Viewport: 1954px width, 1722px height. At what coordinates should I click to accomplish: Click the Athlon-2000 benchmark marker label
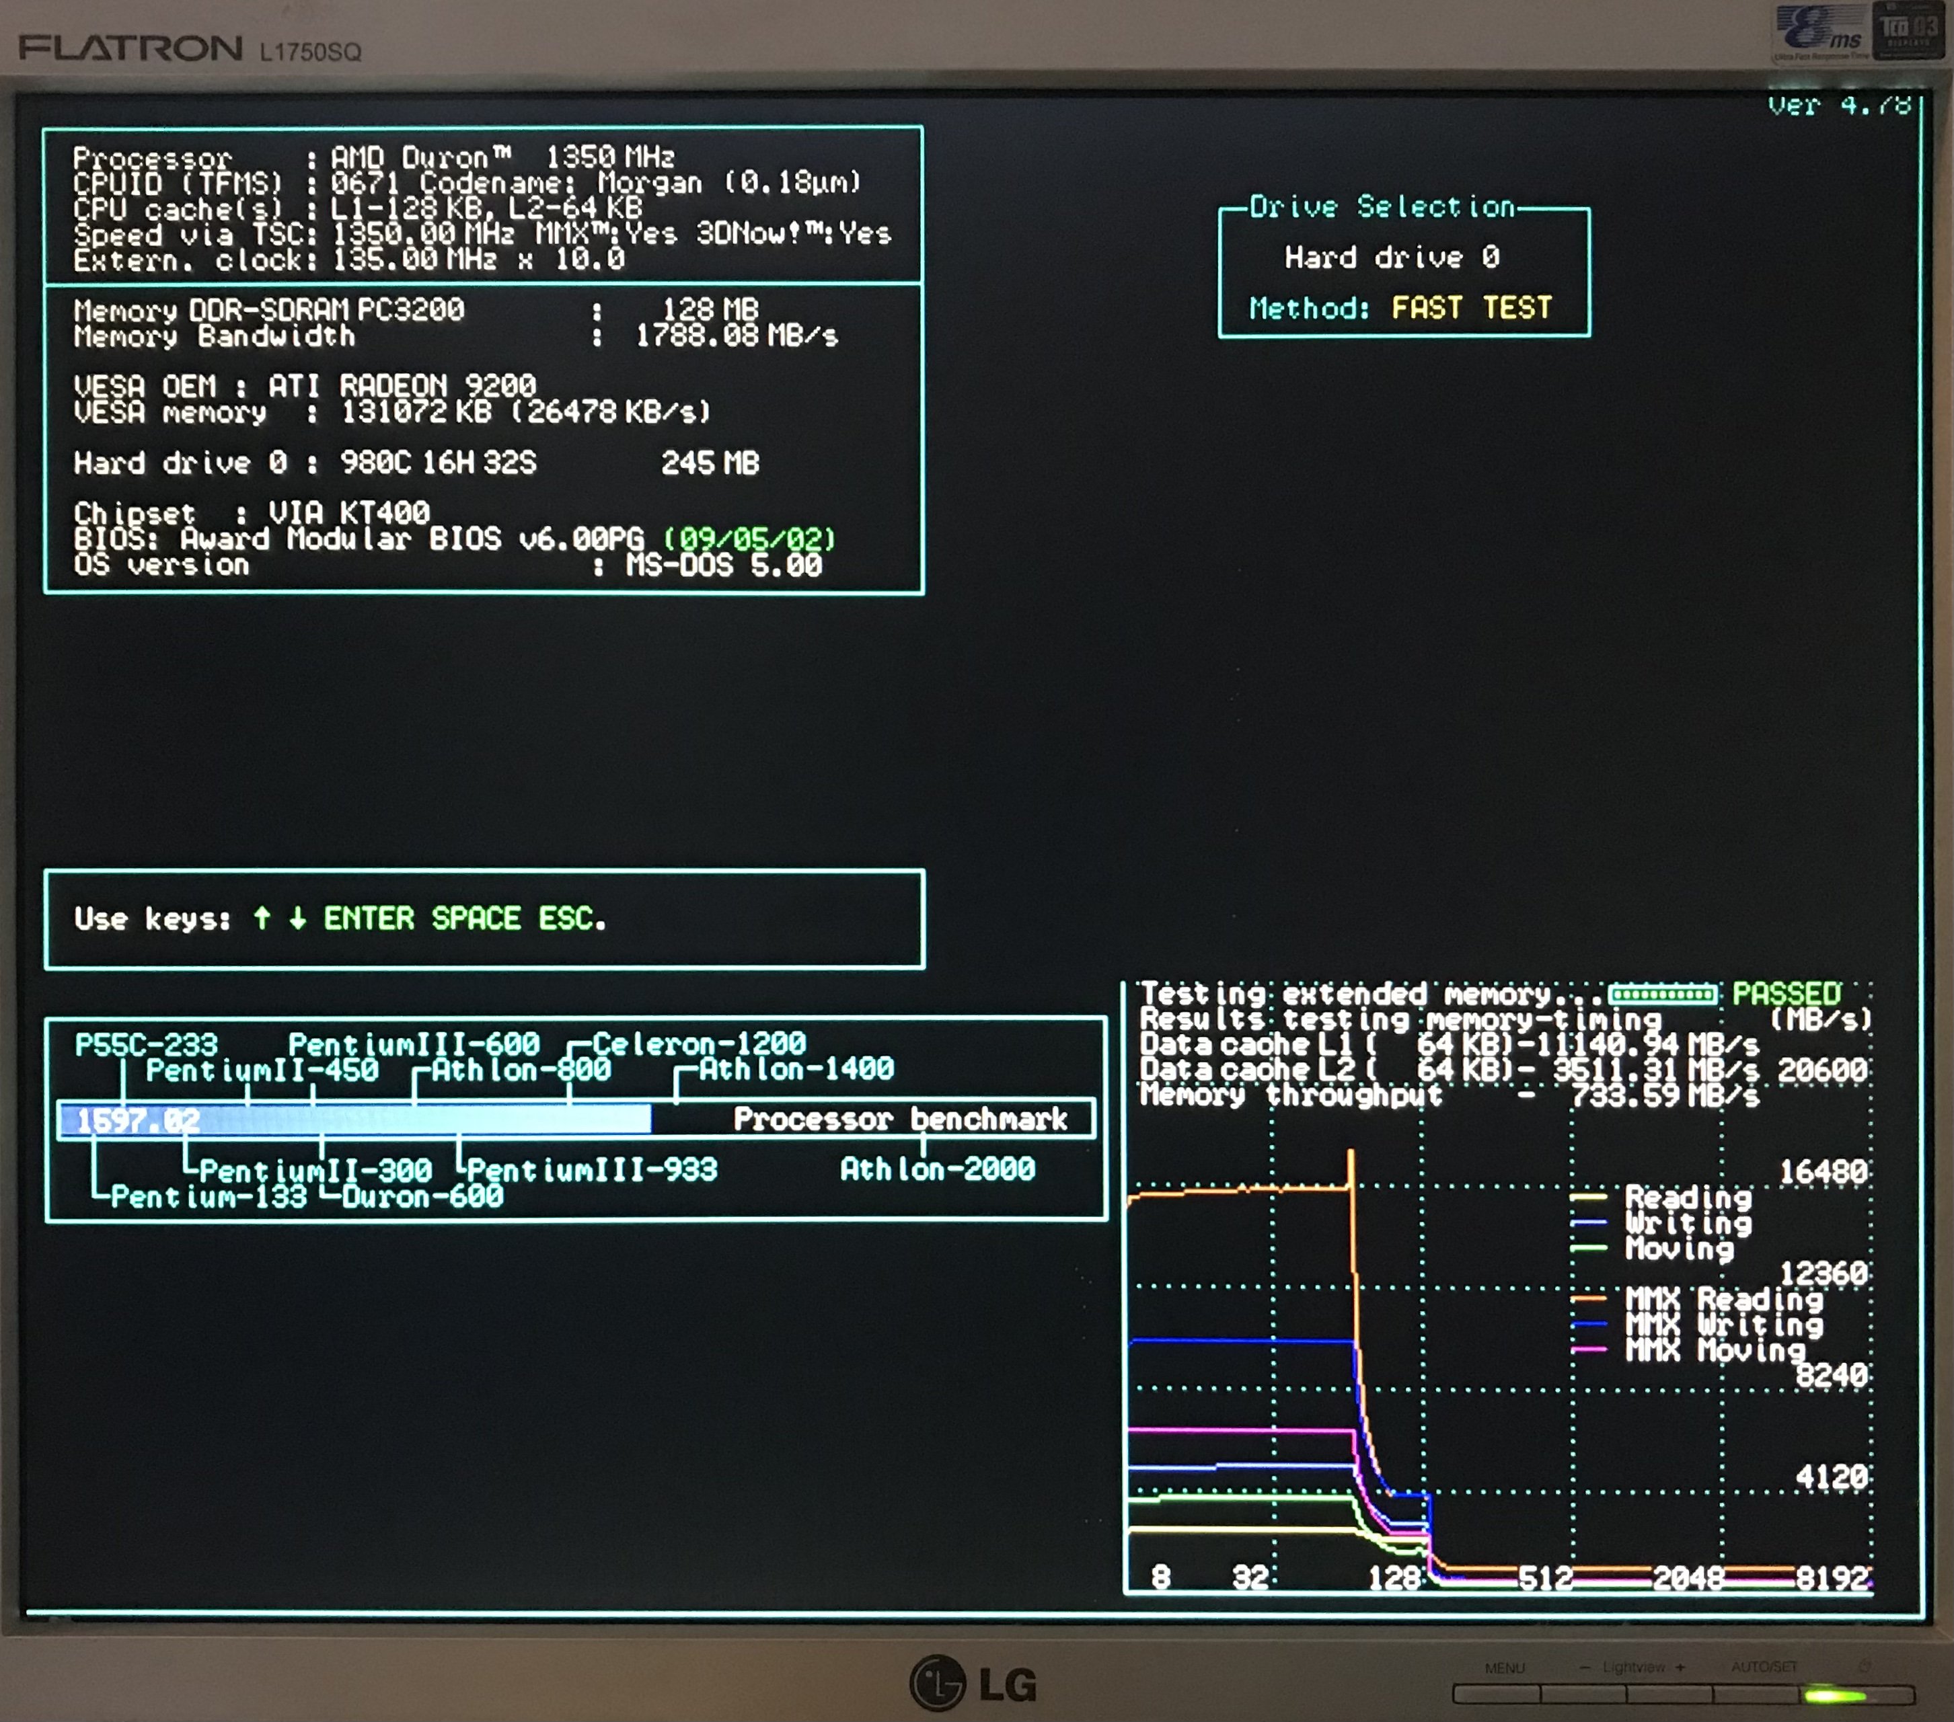pos(937,1169)
